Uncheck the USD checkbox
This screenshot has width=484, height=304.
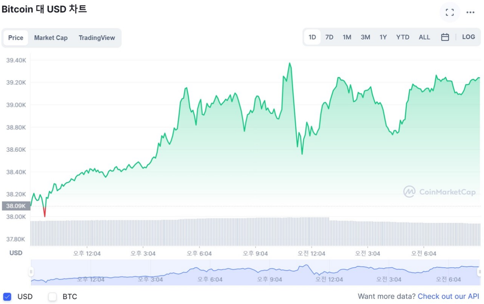point(7,297)
